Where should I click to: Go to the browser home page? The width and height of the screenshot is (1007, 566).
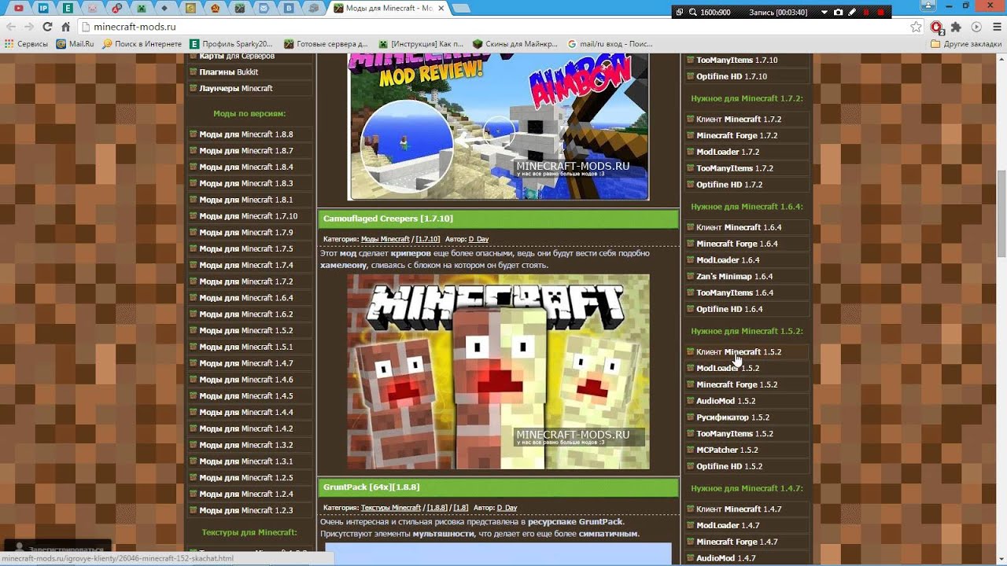tap(65, 27)
